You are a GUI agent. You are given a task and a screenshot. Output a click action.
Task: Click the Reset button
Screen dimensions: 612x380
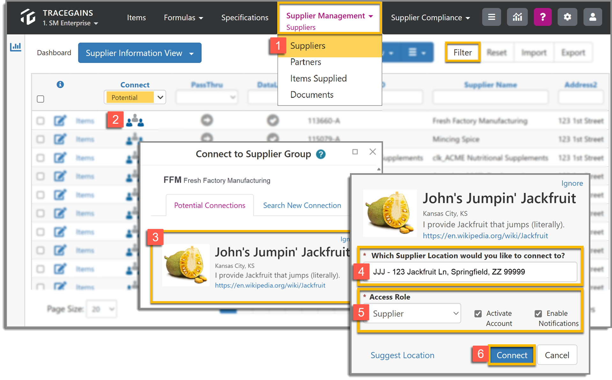497,52
